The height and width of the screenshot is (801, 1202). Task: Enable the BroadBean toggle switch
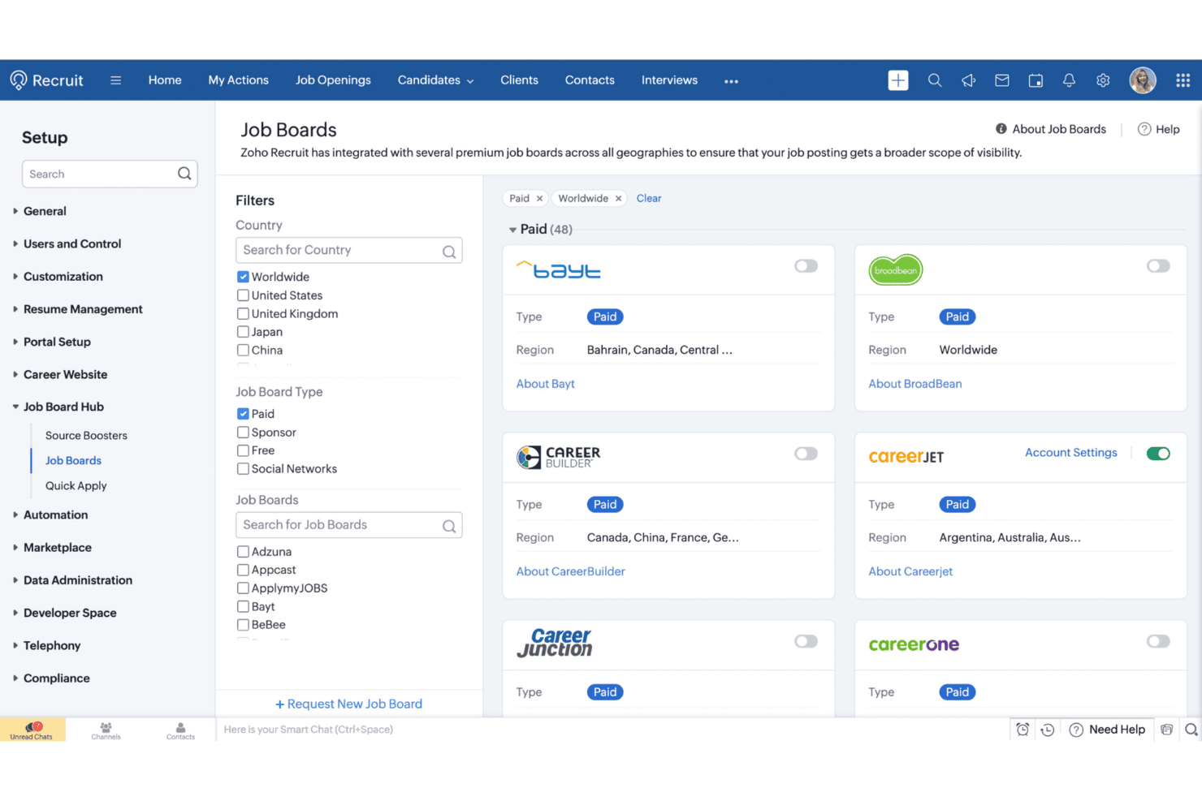click(1158, 266)
